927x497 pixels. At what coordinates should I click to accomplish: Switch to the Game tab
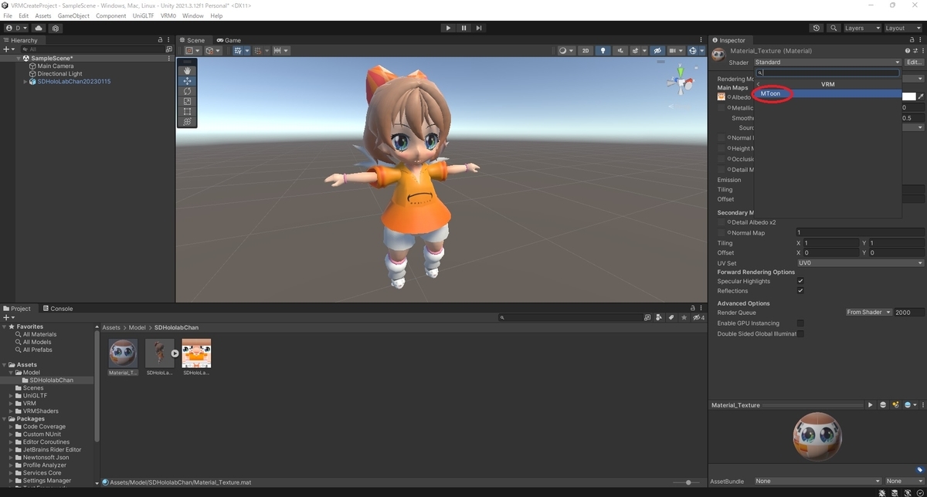(229, 40)
